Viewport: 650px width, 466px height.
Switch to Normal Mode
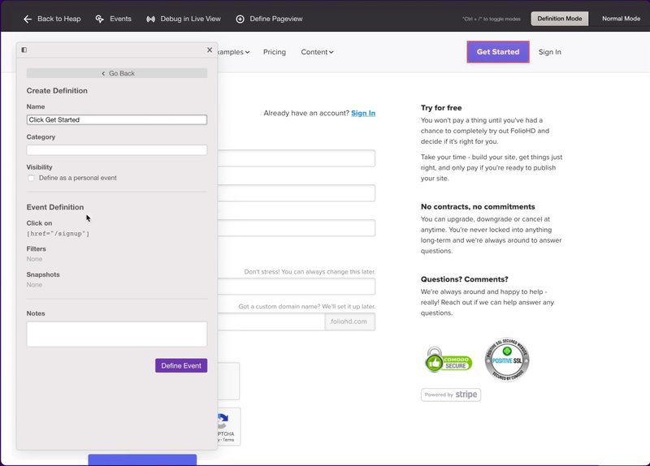[621, 19]
